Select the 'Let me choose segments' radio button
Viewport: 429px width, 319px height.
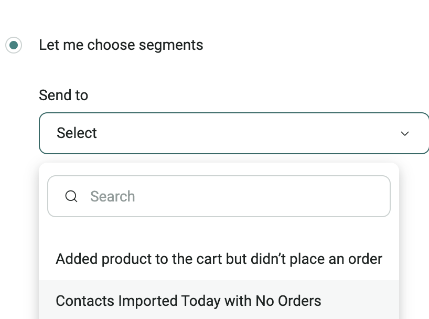[14, 45]
